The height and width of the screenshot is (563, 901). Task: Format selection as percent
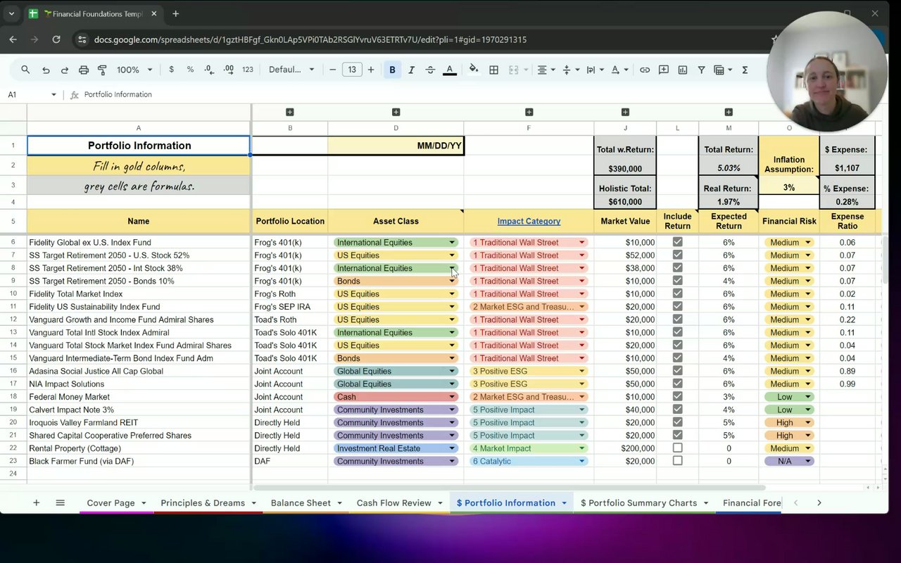[x=190, y=70]
